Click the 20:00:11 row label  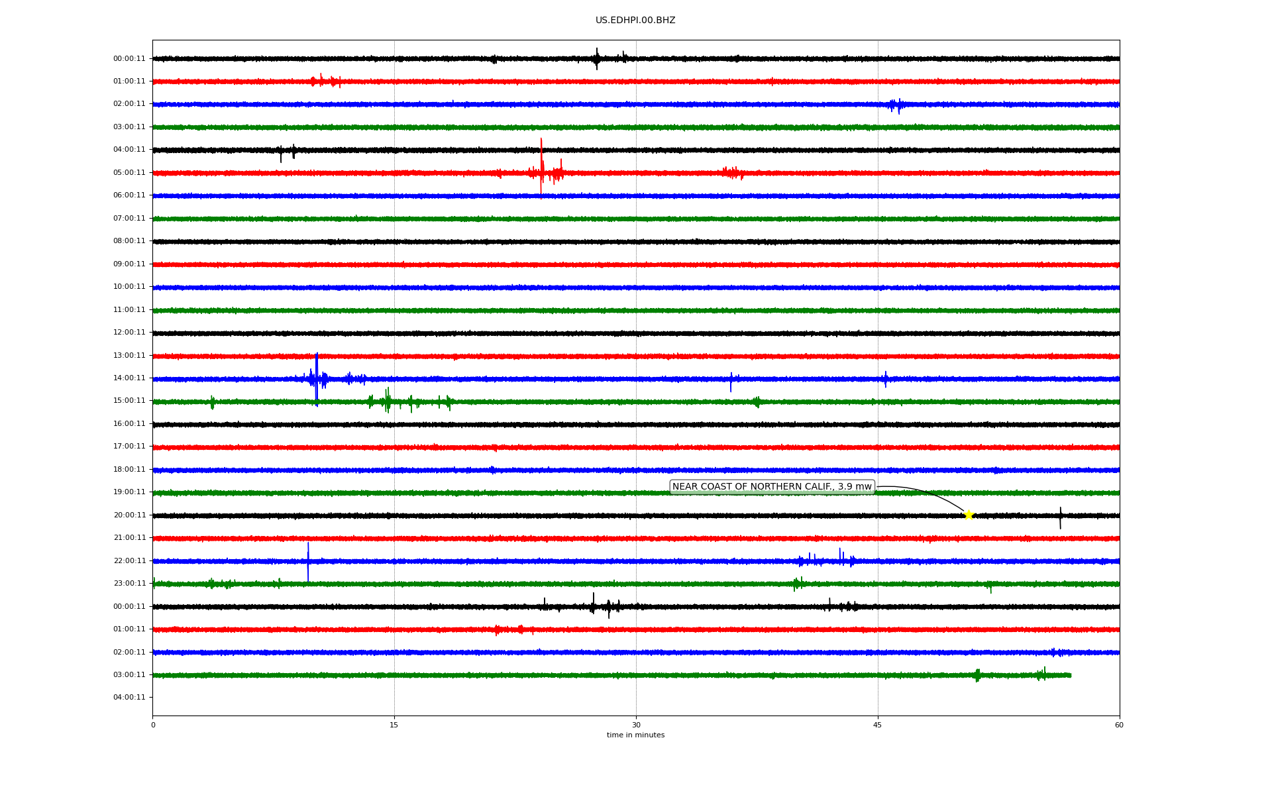point(129,515)
